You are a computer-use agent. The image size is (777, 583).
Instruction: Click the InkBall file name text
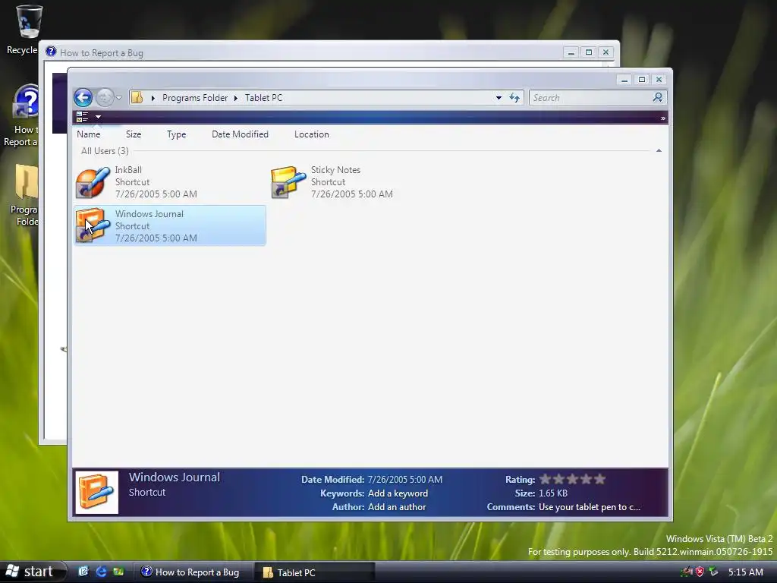(x=128, y=169)
